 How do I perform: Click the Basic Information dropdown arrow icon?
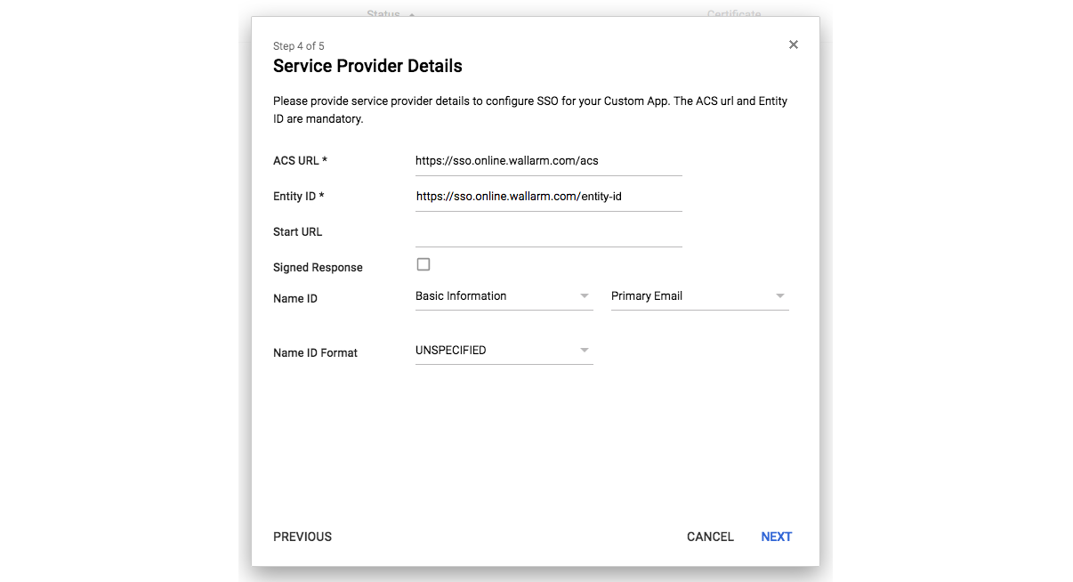click(585, 295)
